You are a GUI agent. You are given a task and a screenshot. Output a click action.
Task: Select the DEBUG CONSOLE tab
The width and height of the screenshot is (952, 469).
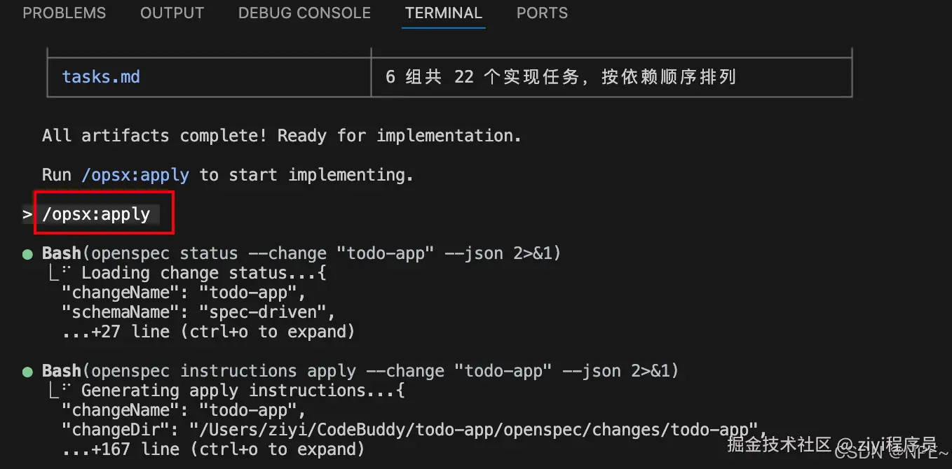coord(304,13)
